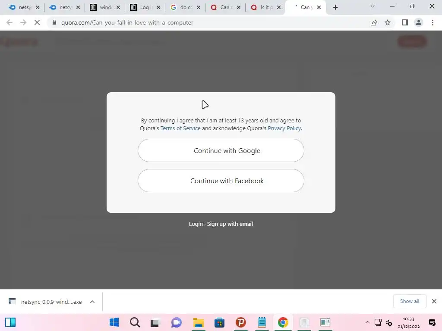The width and height of the screenshot is (442, 331).
Task: Open the browser side panel
Action: [405, 22]
